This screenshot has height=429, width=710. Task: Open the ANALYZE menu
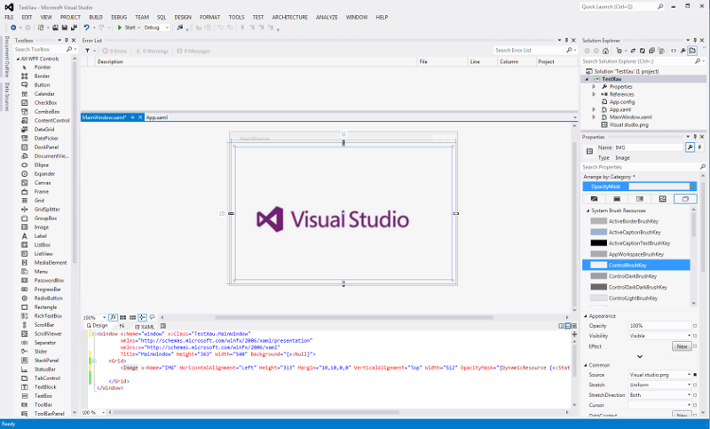[x=327, y=17]
